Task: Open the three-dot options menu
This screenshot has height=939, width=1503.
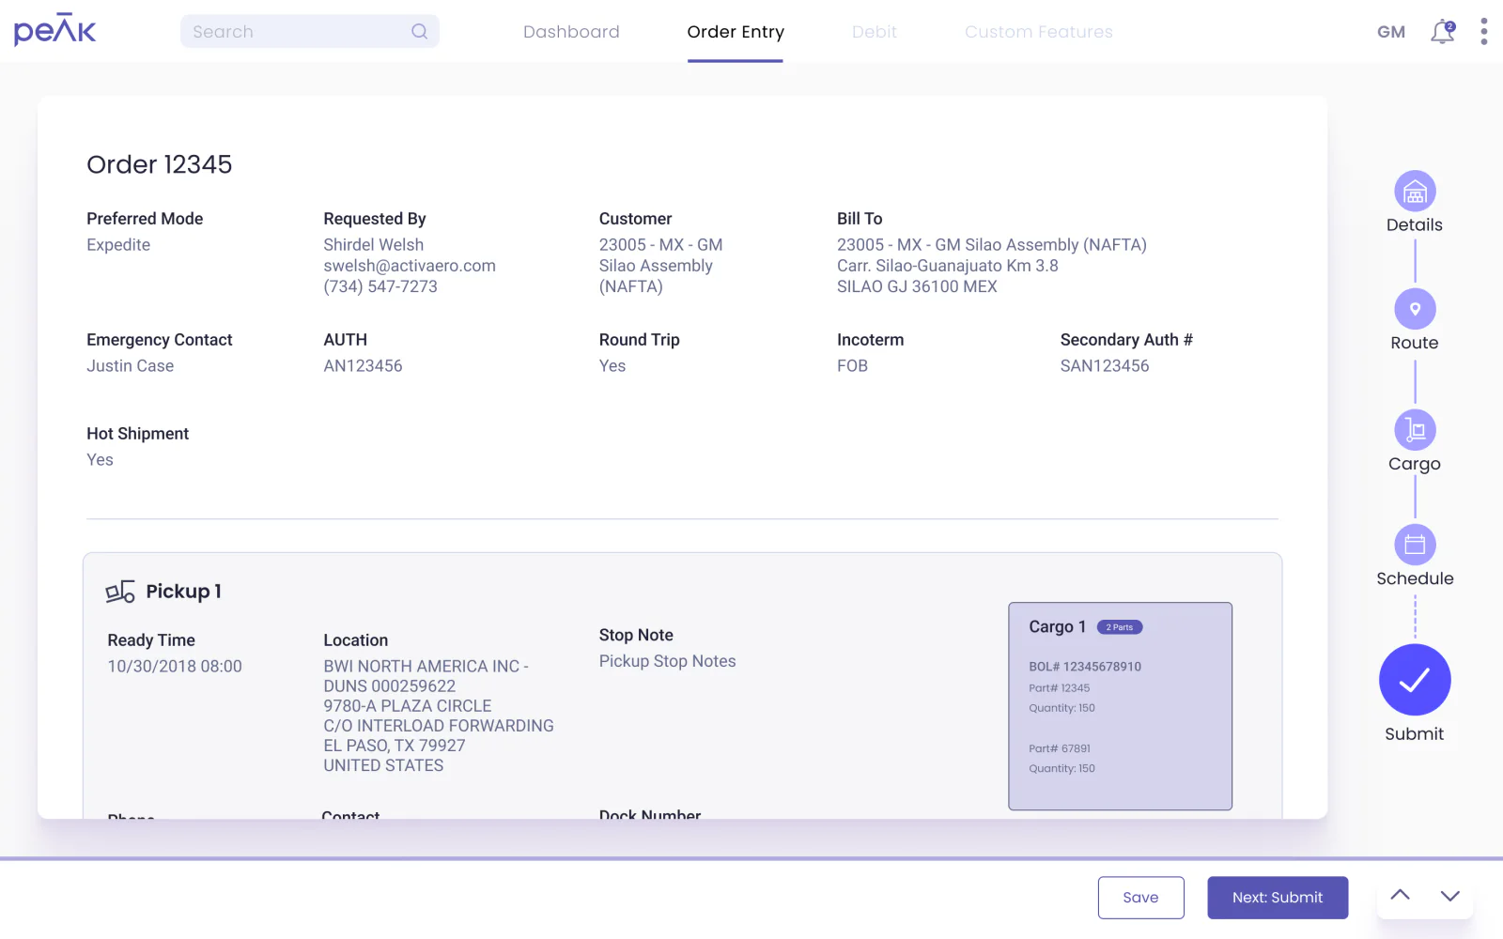Action: click(x=1483, y=31)
